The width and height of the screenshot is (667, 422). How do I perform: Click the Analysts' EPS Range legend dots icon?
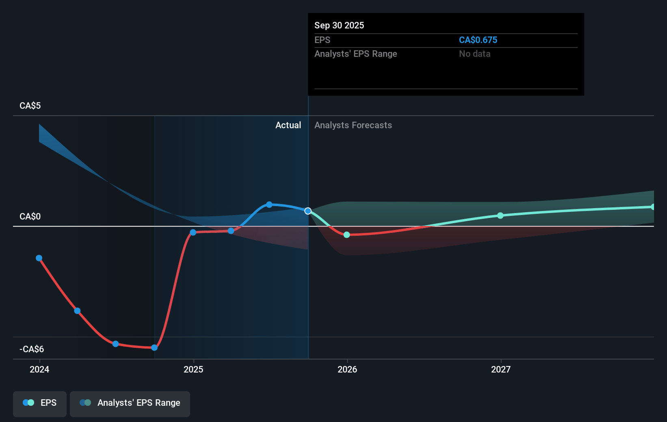pyautogui.click(x=85, y=403)
